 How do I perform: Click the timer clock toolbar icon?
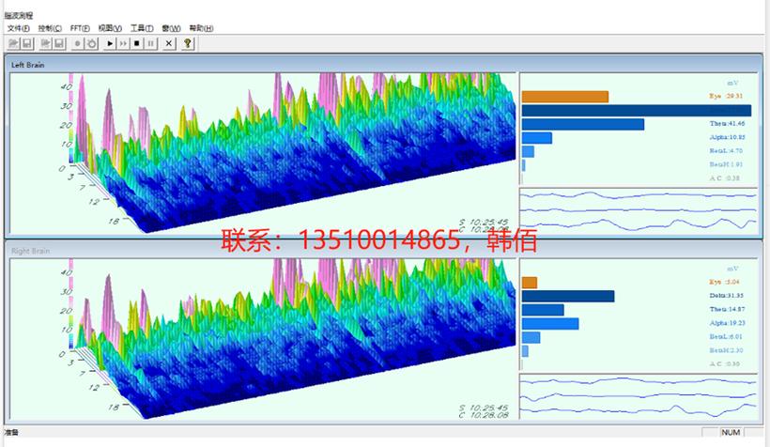pyautogui.click(x=92, y=44)
